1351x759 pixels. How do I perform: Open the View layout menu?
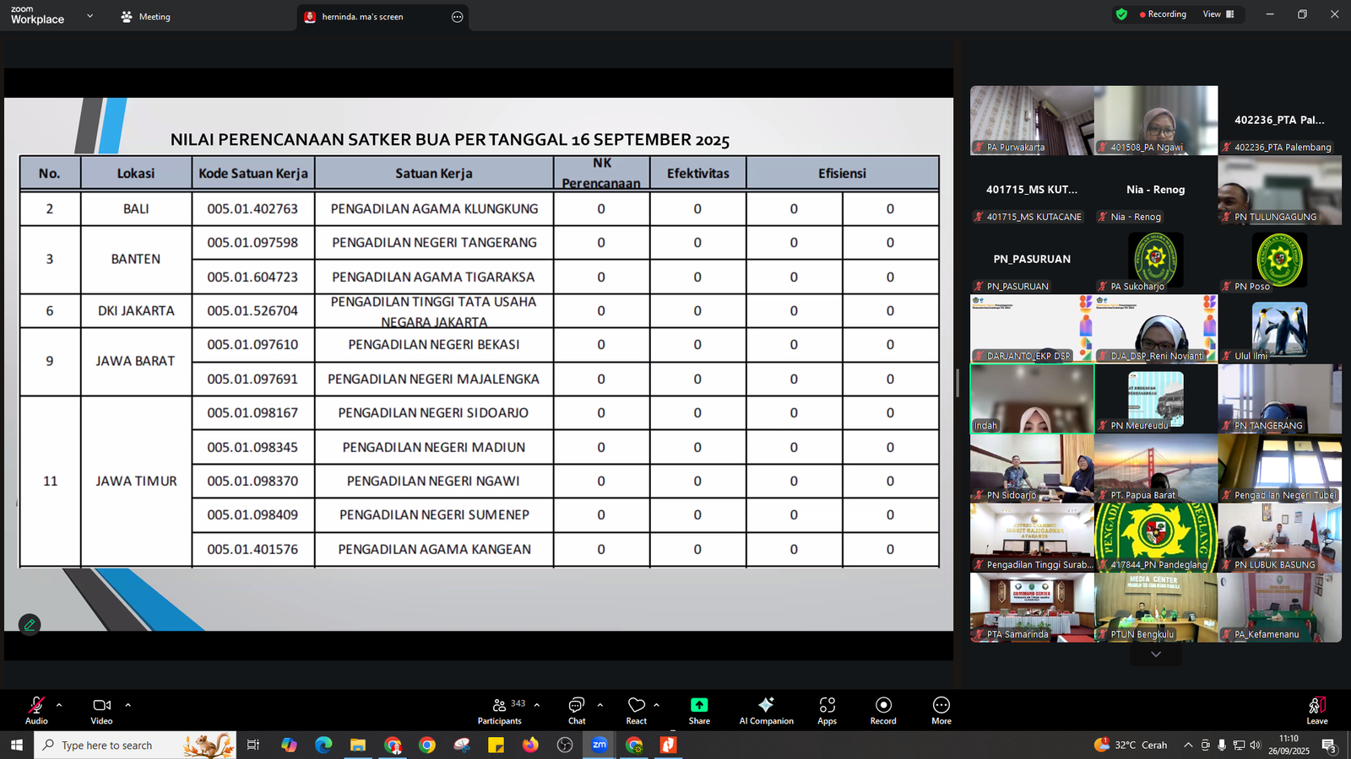click(1218, 14)
